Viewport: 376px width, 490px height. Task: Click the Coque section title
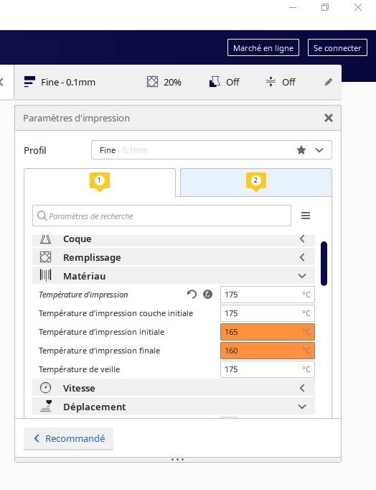tap(77, 239)
